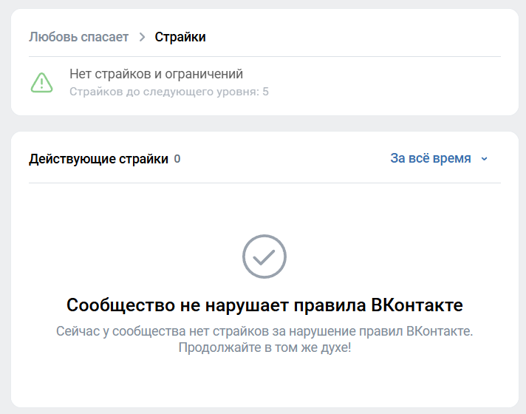Screen dimensions: 526x414
Task: Click the Сейчас у сообщества нет страйков line
Action: click(x=264, y=331)
